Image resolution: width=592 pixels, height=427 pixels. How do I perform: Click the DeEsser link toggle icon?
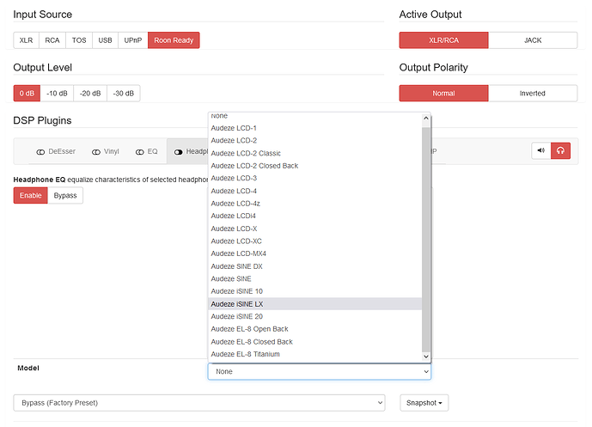[40, 152]
